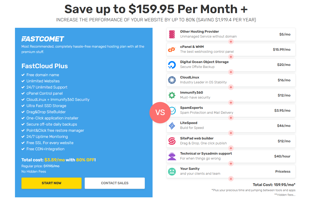Click the equals sign below Your Sanity
The width and height of the screenshot is (309, 203).
[231, 179]
